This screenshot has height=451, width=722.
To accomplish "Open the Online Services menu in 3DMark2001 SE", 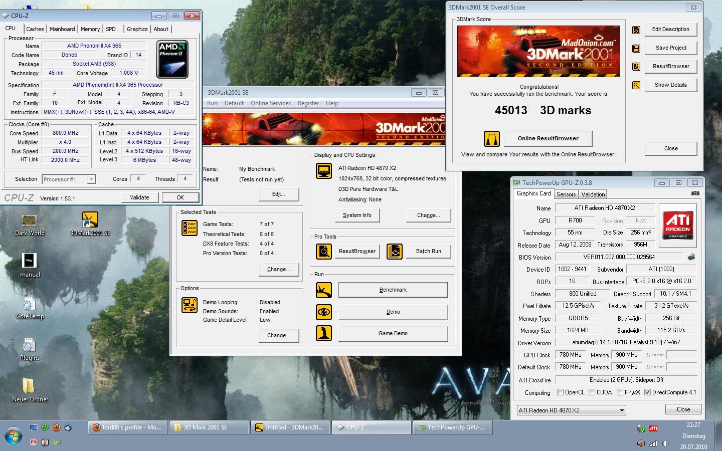I will pos(271,103).
